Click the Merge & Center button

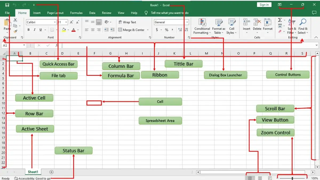coord(132,30)
